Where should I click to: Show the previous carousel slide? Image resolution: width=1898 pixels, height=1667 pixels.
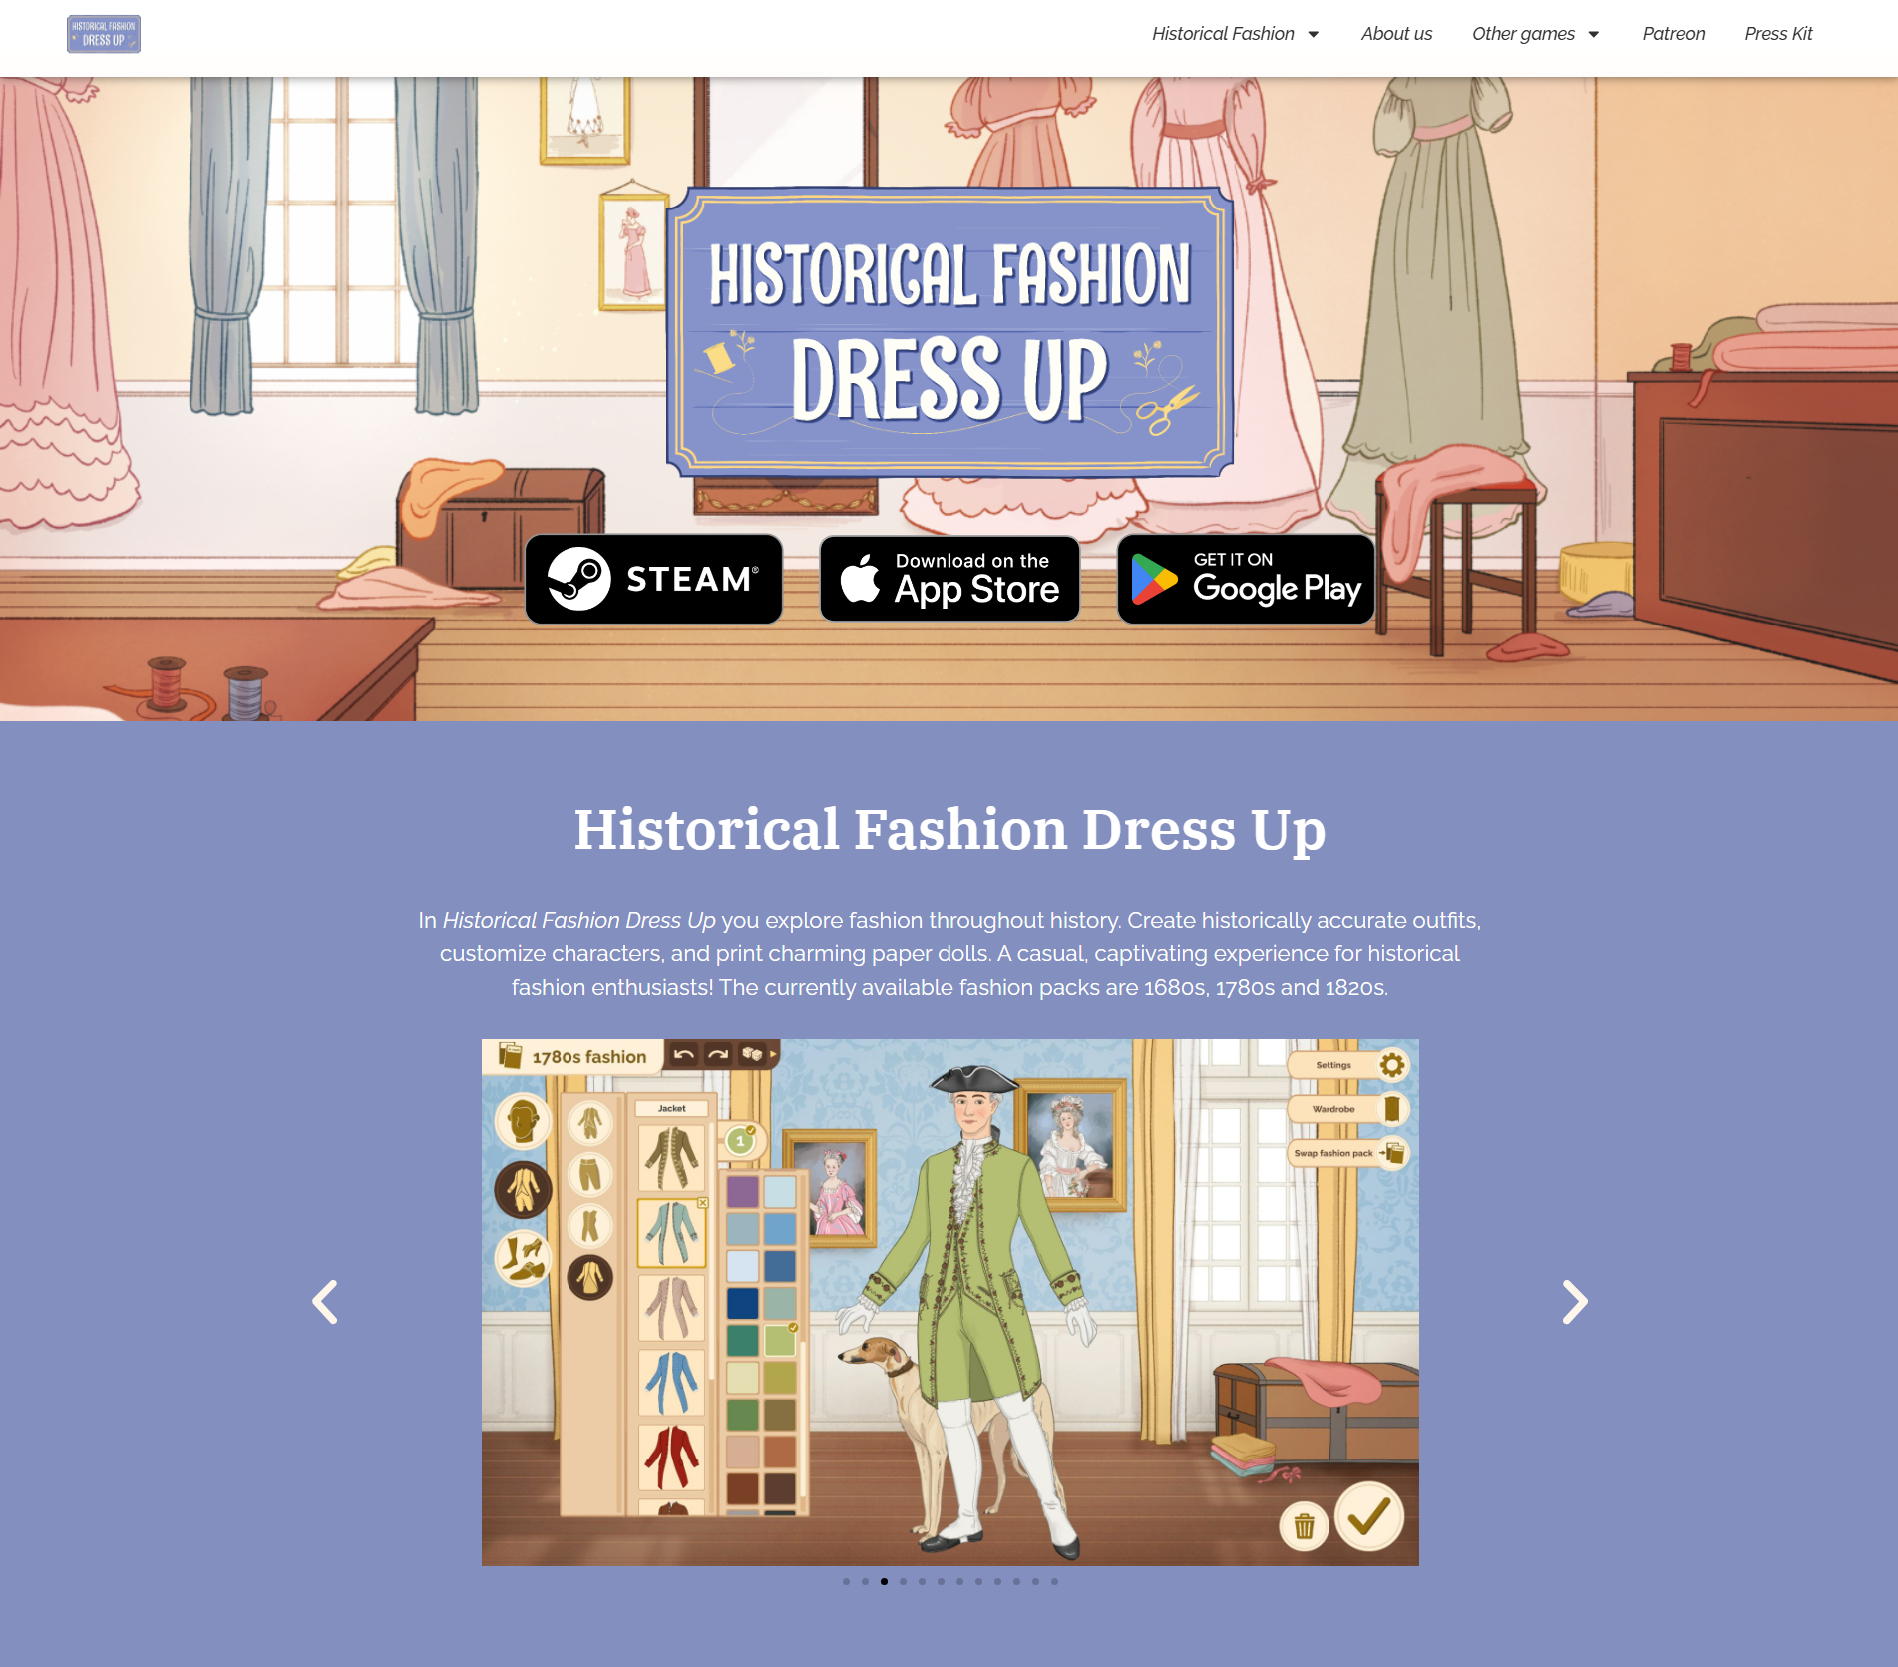pyautogui.click(x=325, y=1302)
